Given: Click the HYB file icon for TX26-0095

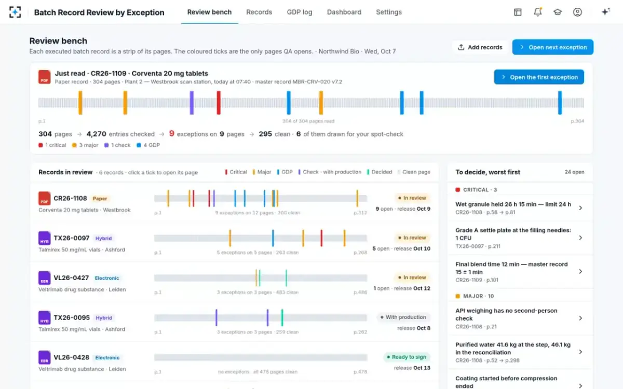Looking at the screenshot, I should [44, 317].
